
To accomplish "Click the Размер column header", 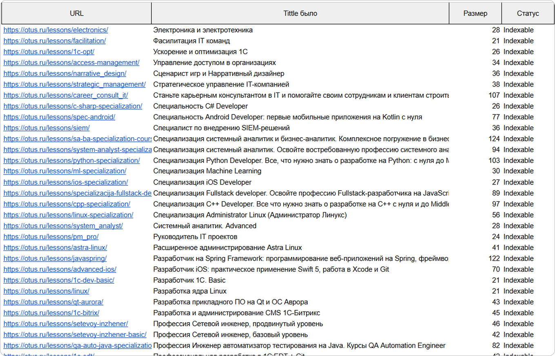I will tap(475, 13).
